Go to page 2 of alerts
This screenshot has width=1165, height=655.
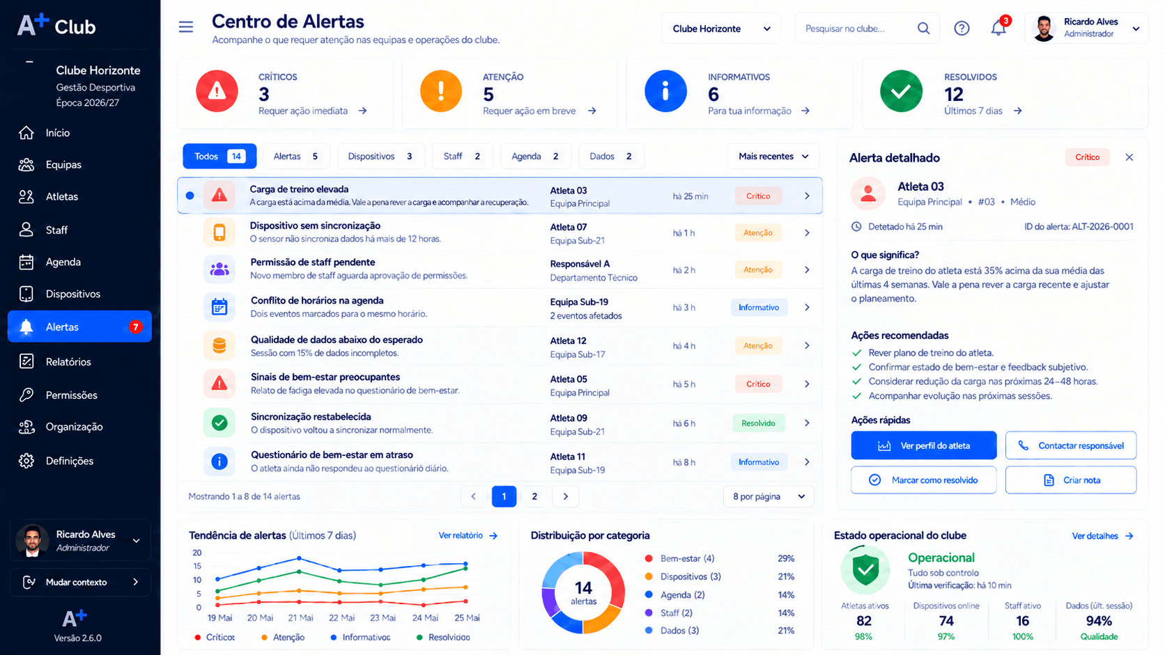534,496
